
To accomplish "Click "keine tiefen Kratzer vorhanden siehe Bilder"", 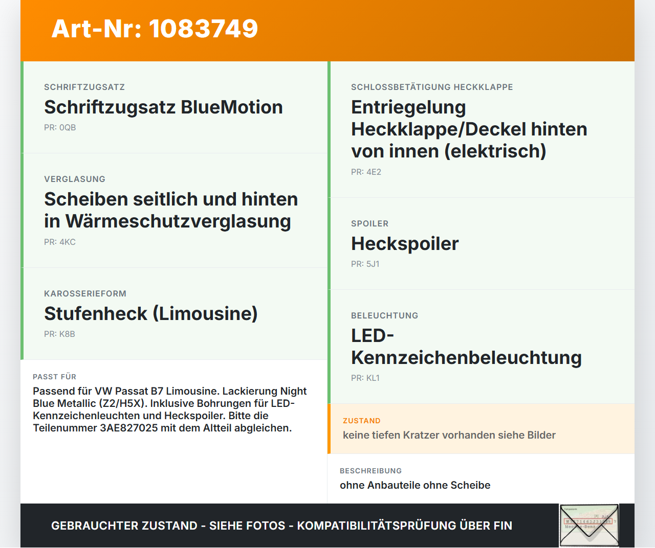I will (x=449, y=435).
